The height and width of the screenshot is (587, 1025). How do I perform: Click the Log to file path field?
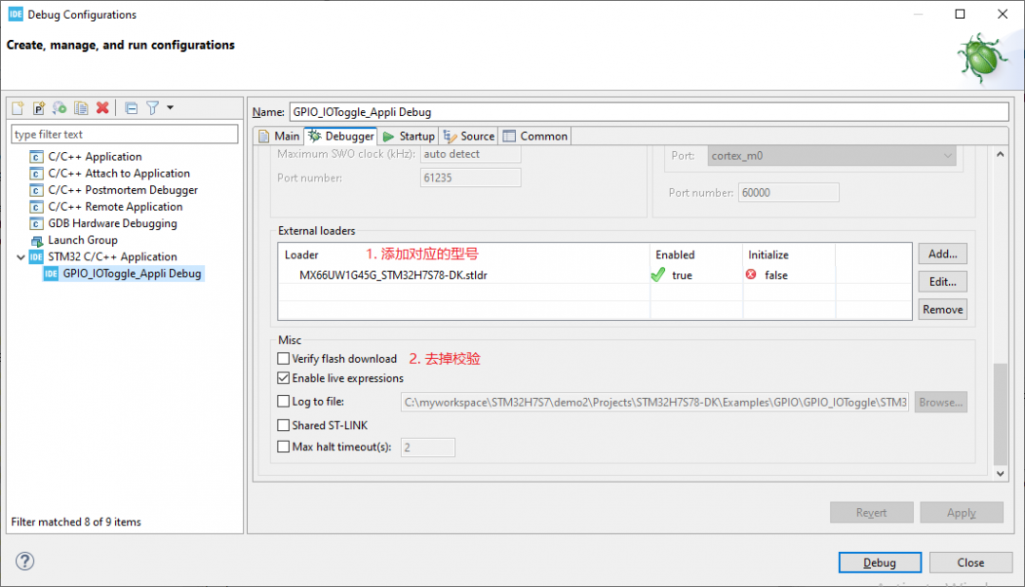coord(655,402)
